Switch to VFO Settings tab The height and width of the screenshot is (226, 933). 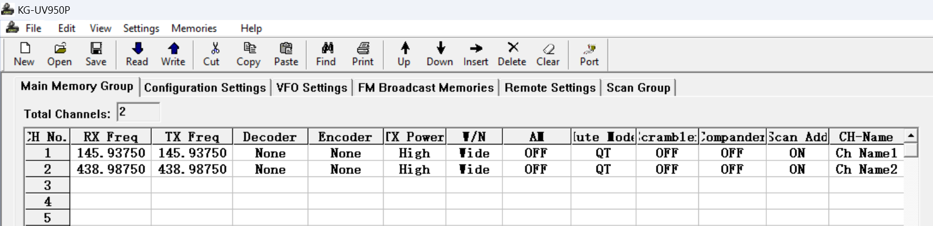312,88
